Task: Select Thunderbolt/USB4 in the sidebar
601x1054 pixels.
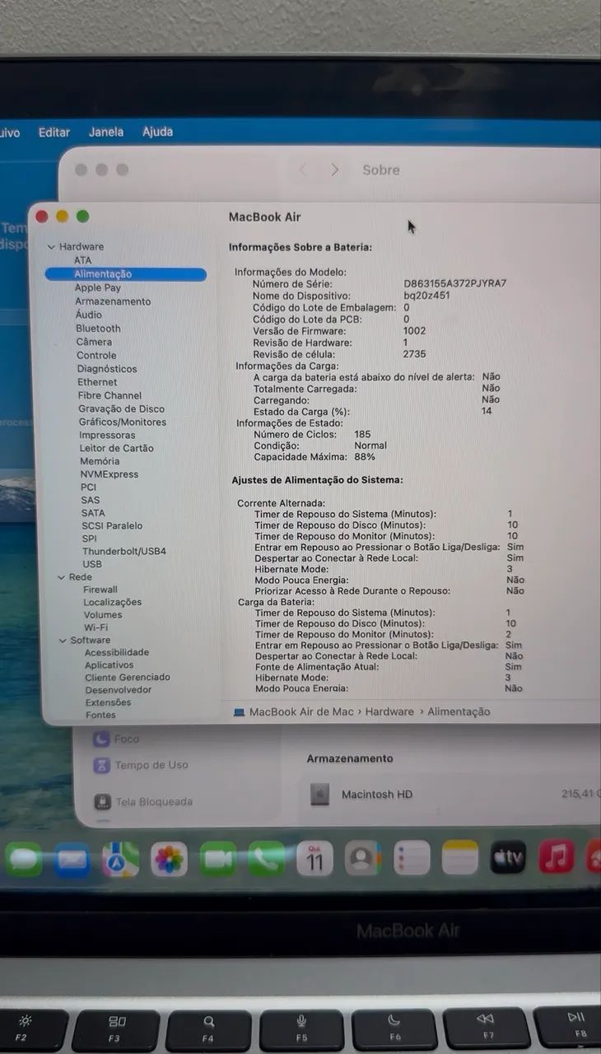Action: (124, 551)
